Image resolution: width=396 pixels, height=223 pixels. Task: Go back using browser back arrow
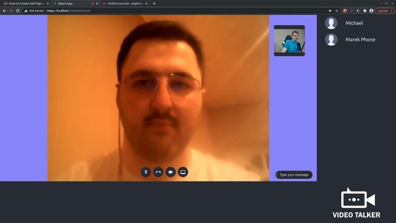(x=4, y=11)
